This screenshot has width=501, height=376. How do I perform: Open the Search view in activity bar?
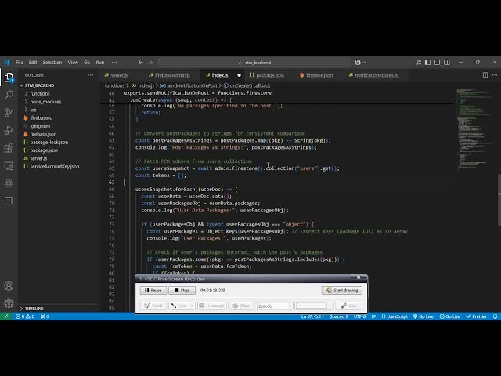(9, 95)
